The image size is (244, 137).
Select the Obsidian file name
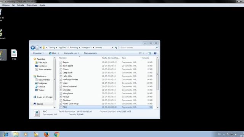(x=66, y=100)
